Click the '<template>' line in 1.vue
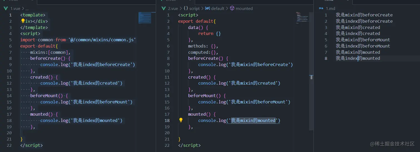 click(33, 15)
